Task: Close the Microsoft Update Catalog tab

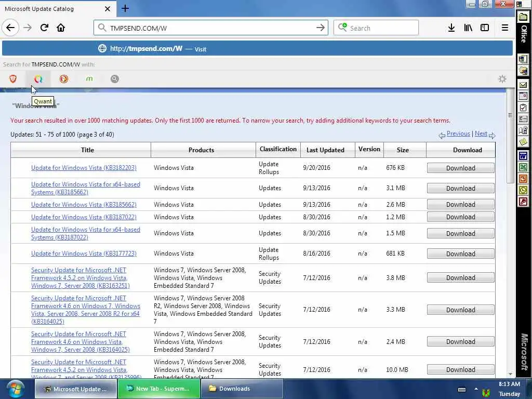Action: tap(107, 9)
